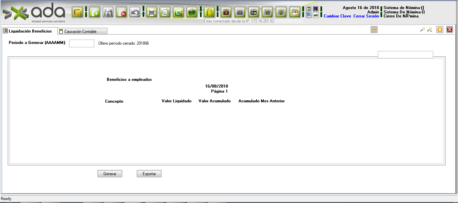Viewport: 458px width, 203px height.
Task: Click the save floppy disk icon
Action: [x=108, y=12]
